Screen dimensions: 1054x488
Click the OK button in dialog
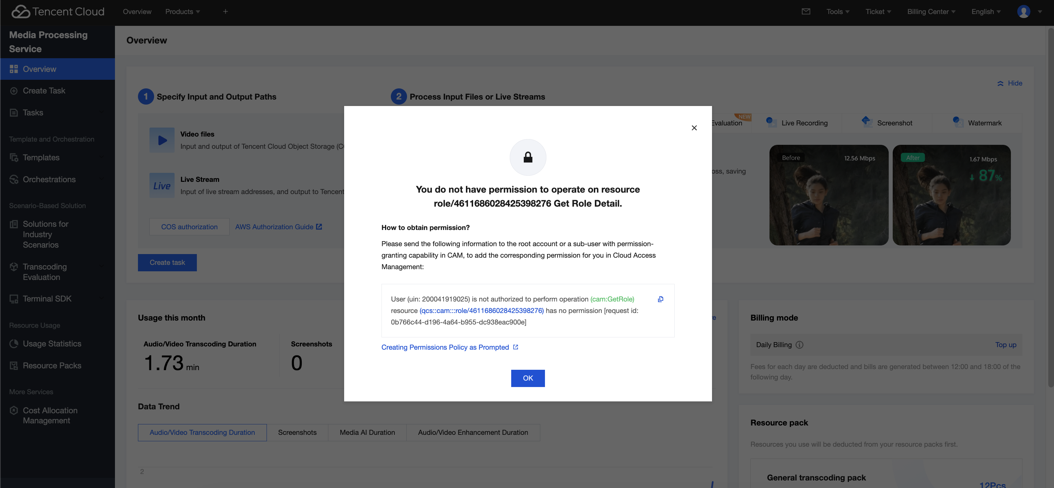pos(527,378)
